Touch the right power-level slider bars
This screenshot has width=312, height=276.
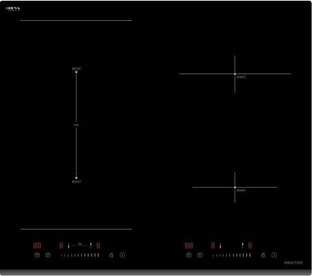click(x=232, y=255)
